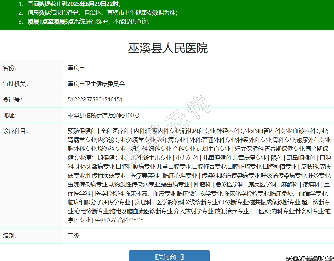Select 重庆市卫生健康委员会 value text
This screenshot has height=261, width=334.
point(96,84)
